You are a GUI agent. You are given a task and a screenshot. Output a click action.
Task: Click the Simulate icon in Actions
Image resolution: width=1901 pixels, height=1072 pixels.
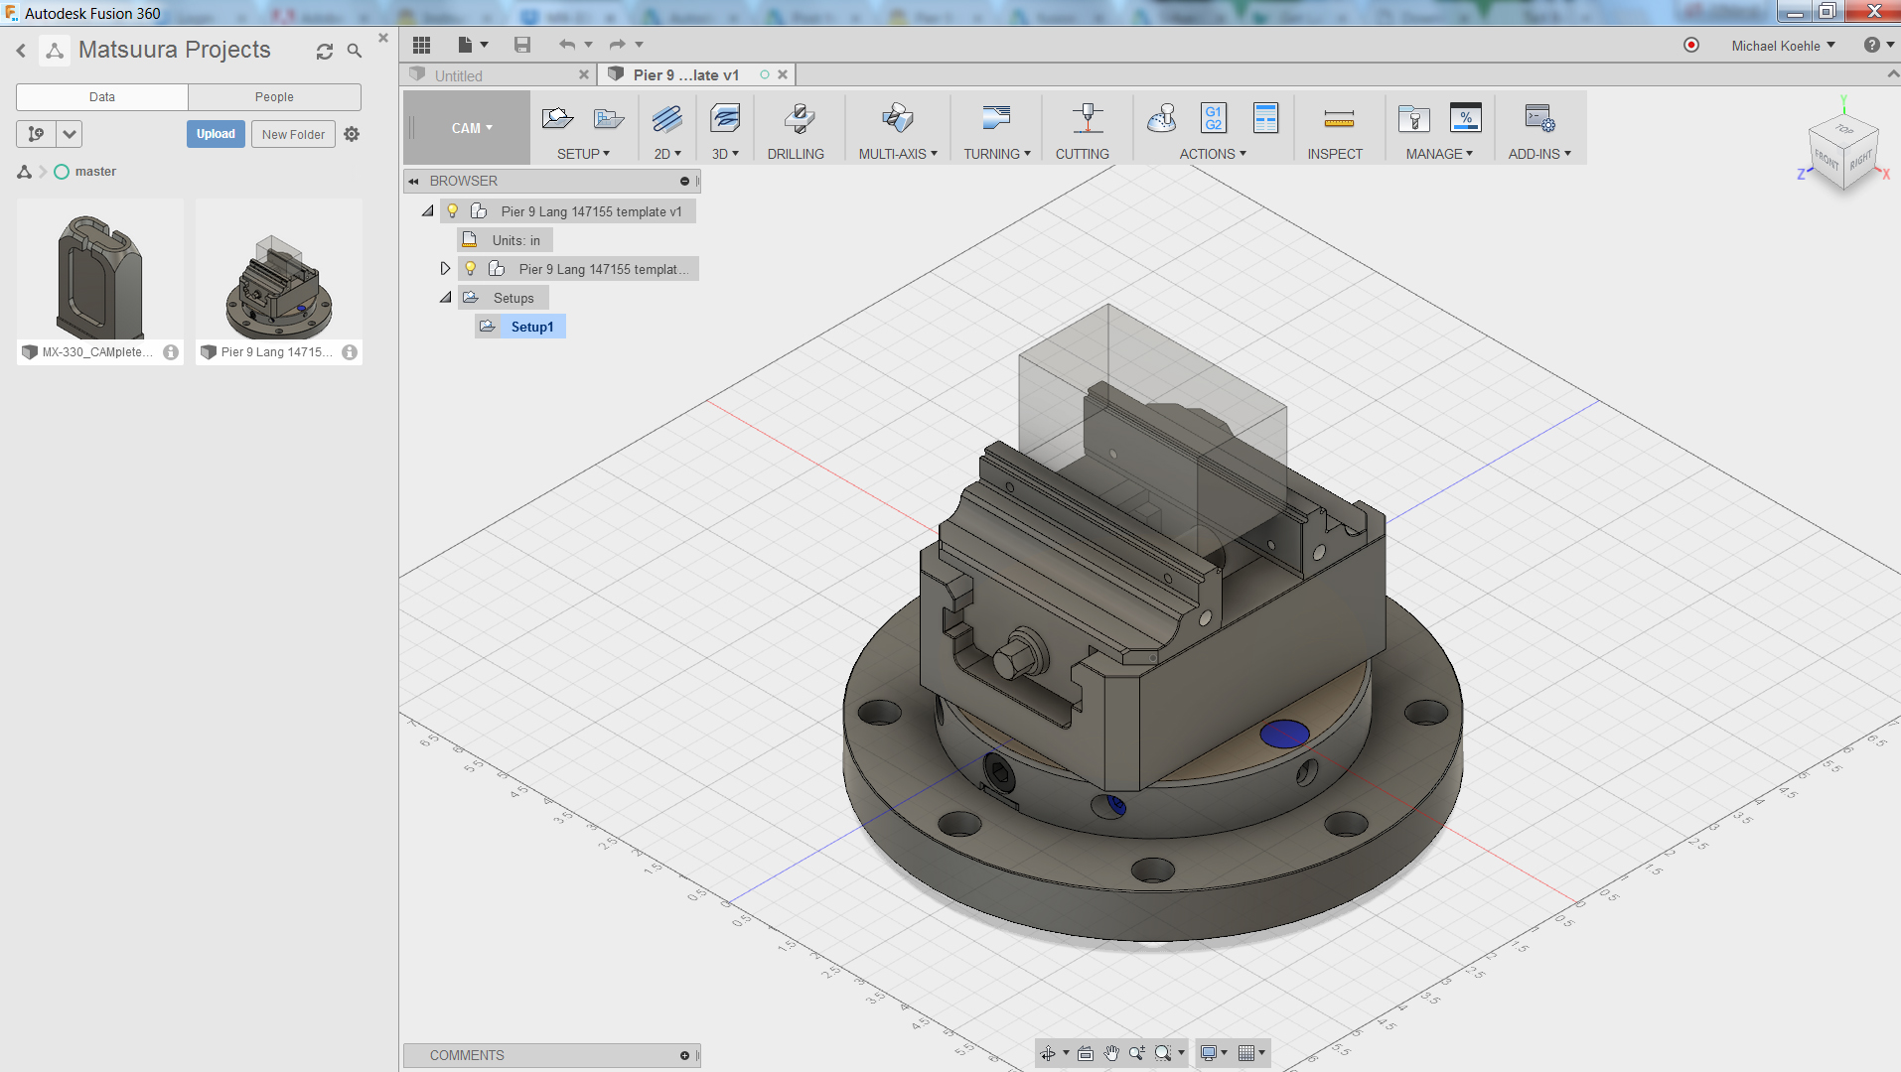(x=1161, y=119)
